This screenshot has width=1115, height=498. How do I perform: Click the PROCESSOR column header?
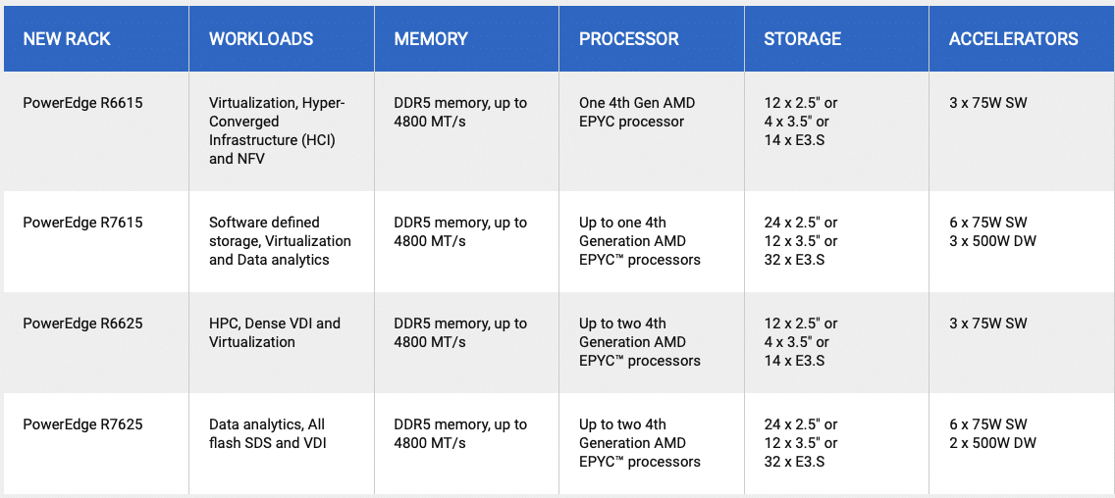click(628, 39)
